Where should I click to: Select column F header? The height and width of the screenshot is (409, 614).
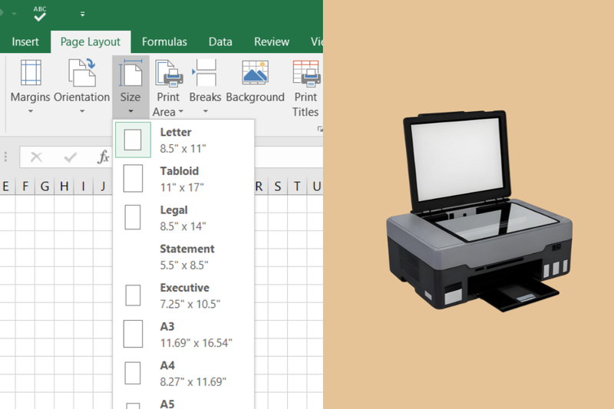(25, 186)
